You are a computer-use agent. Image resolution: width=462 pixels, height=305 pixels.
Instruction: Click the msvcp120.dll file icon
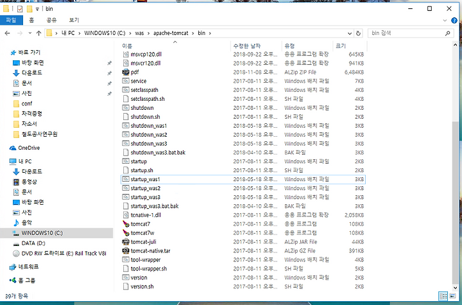[126, 55]
